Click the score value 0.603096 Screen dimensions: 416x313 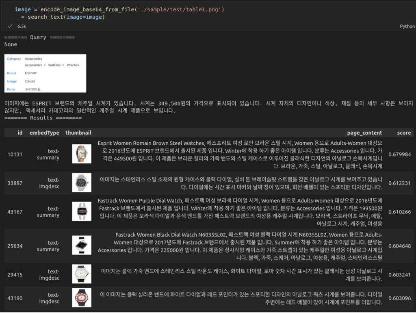pos(400,298)
